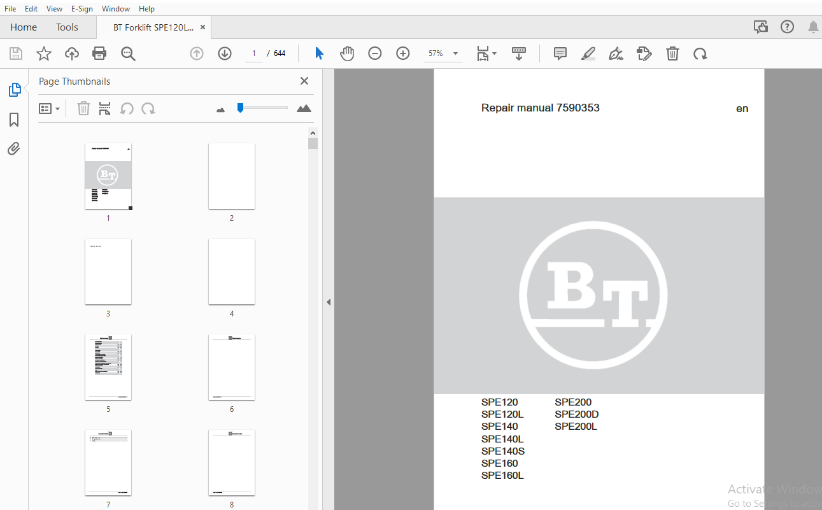Click the Edit PDF page icon
Viewport: 822px width, 510px height.
click(644, 53)
